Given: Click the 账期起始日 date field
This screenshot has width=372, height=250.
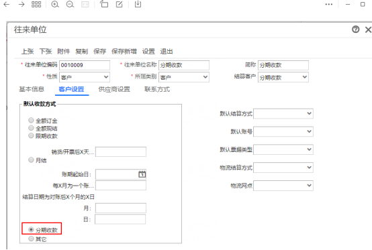Looking at the screenshot, I should [121, 174].
